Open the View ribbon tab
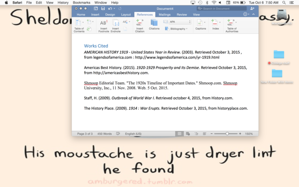 (x=196, y=14)
